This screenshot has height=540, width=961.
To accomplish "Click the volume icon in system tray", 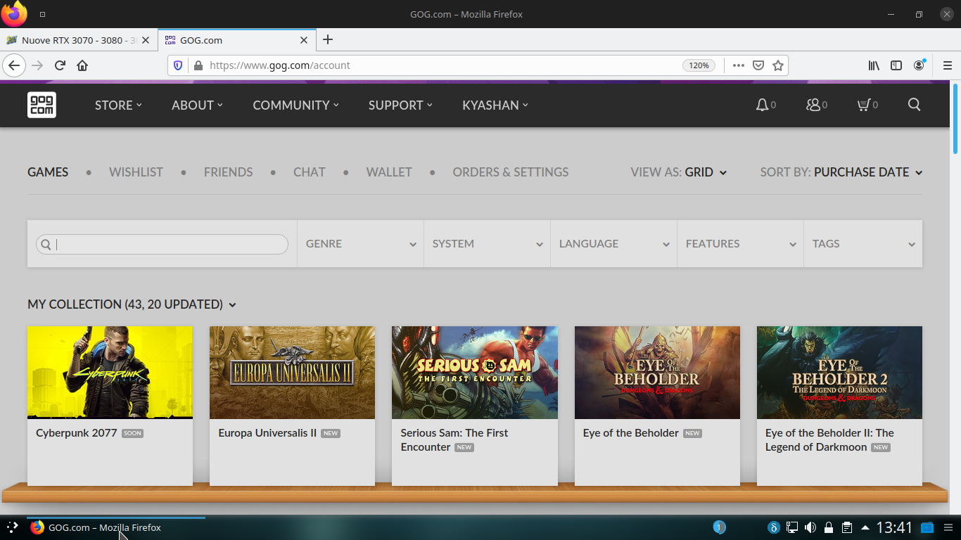I will tap(810, 527).
